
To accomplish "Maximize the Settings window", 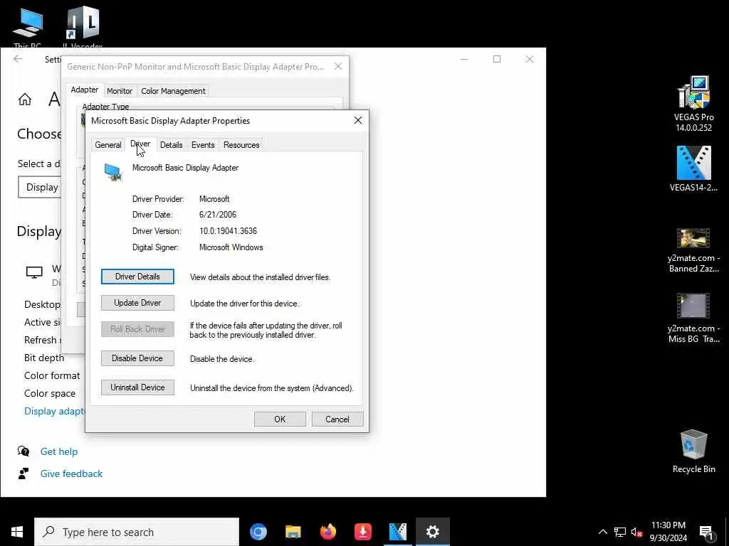I will [x=497, y=59].
